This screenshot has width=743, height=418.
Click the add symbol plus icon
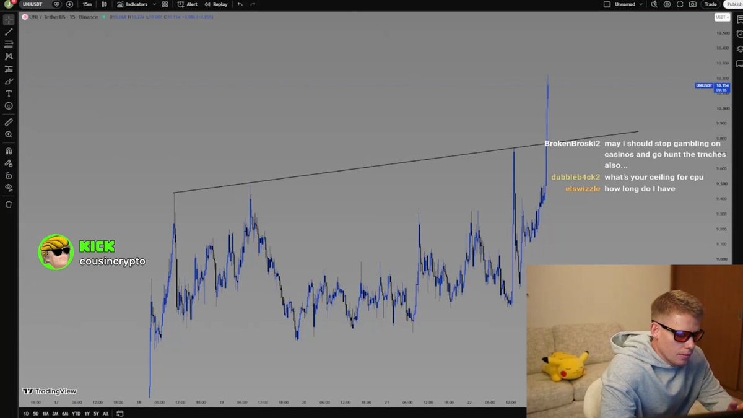69,4
